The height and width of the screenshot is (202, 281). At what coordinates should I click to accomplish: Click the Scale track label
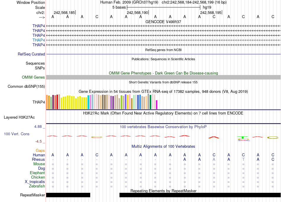coord(40,7)
